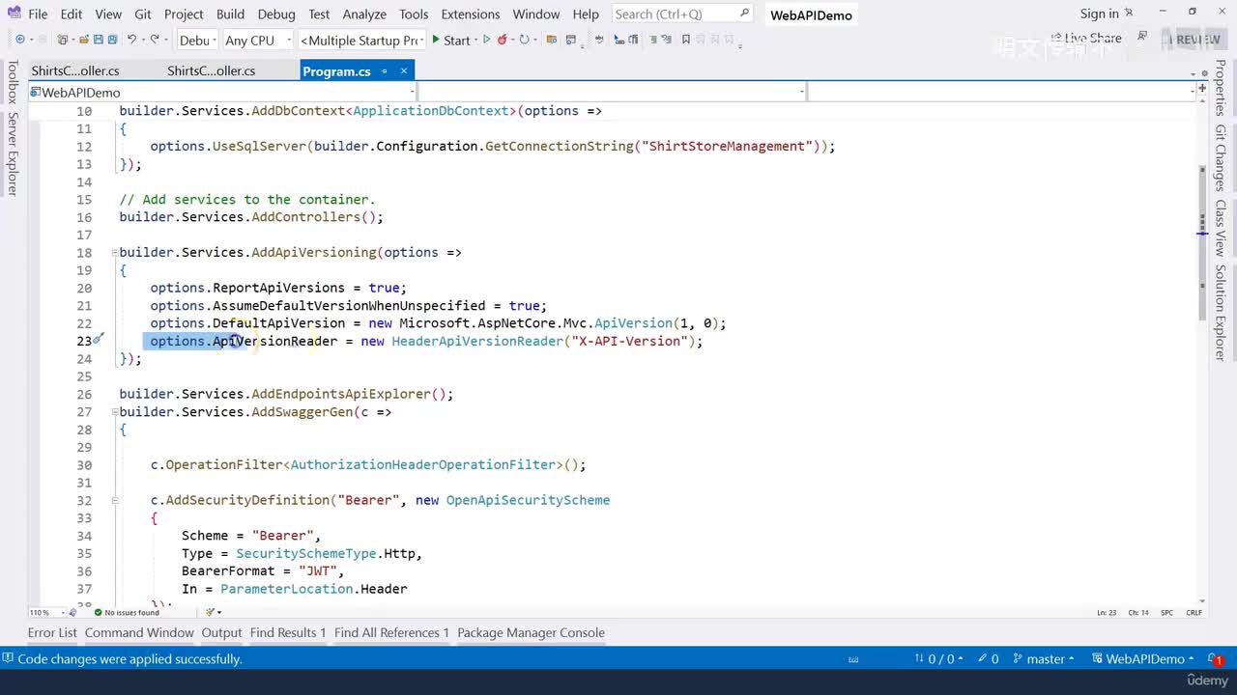Click the Hot Reload flame icon
1237x695 pixels.
(503, 40)
